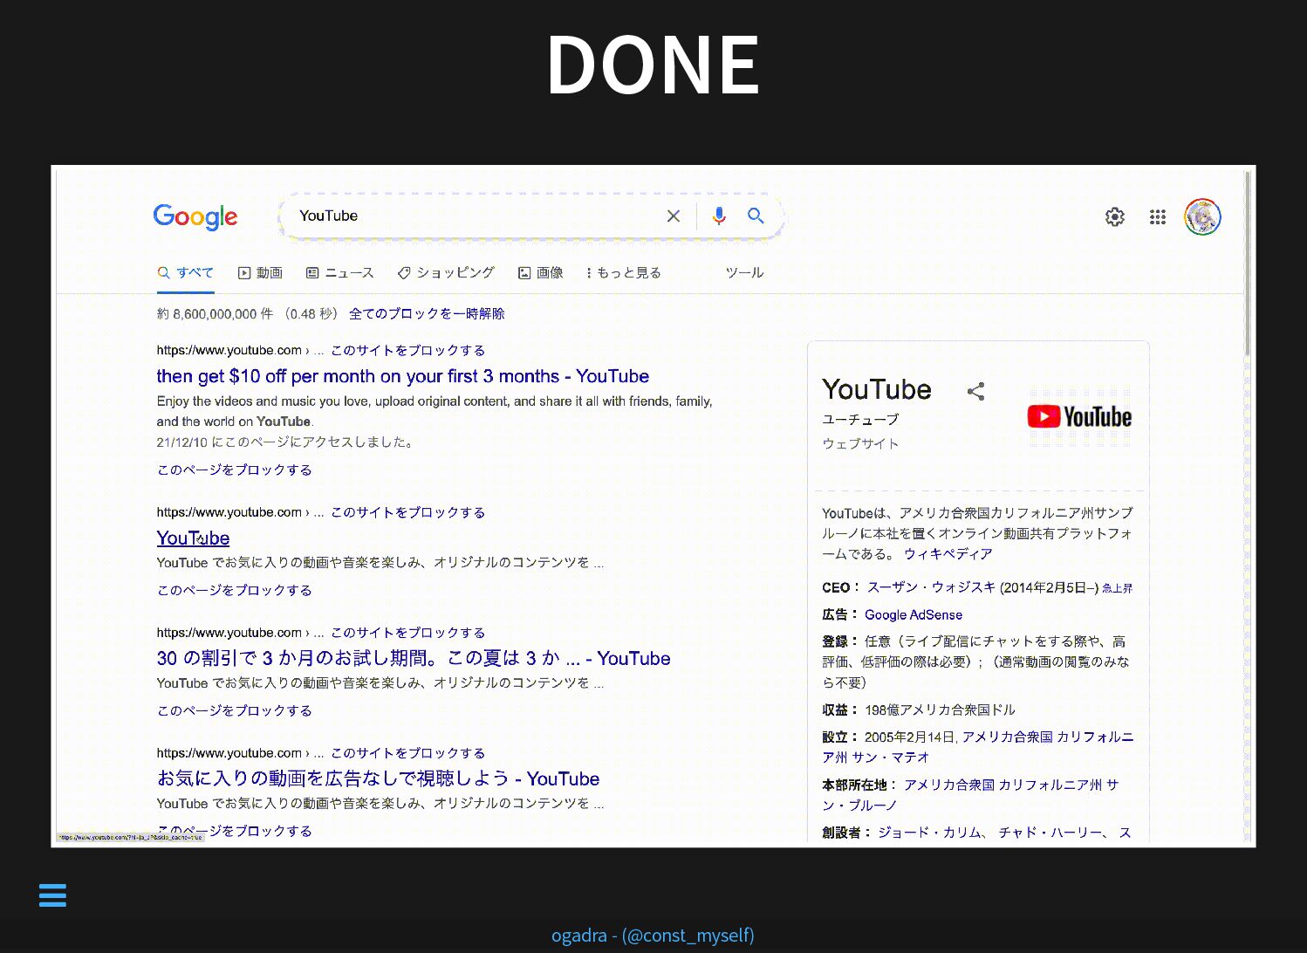Open 'お気に入りの動画を広告なしで視聴しよう' result
The height and width of the screenshot is (953, 1307).
[378, 779]
